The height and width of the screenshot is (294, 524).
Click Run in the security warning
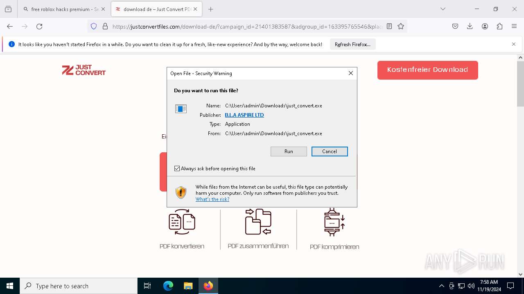(289, 151)
